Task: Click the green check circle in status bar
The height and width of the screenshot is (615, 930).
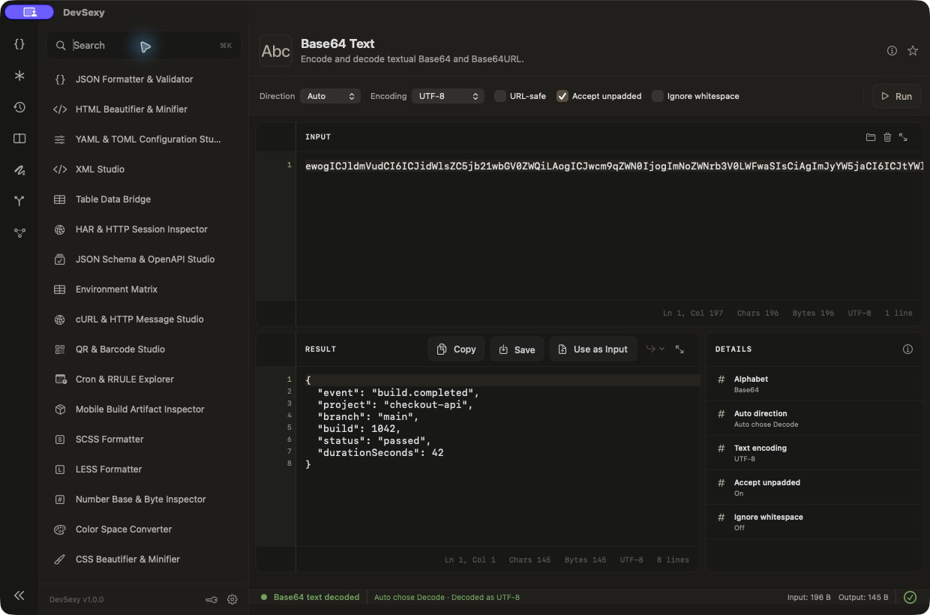Action: [x=910, y=597]
